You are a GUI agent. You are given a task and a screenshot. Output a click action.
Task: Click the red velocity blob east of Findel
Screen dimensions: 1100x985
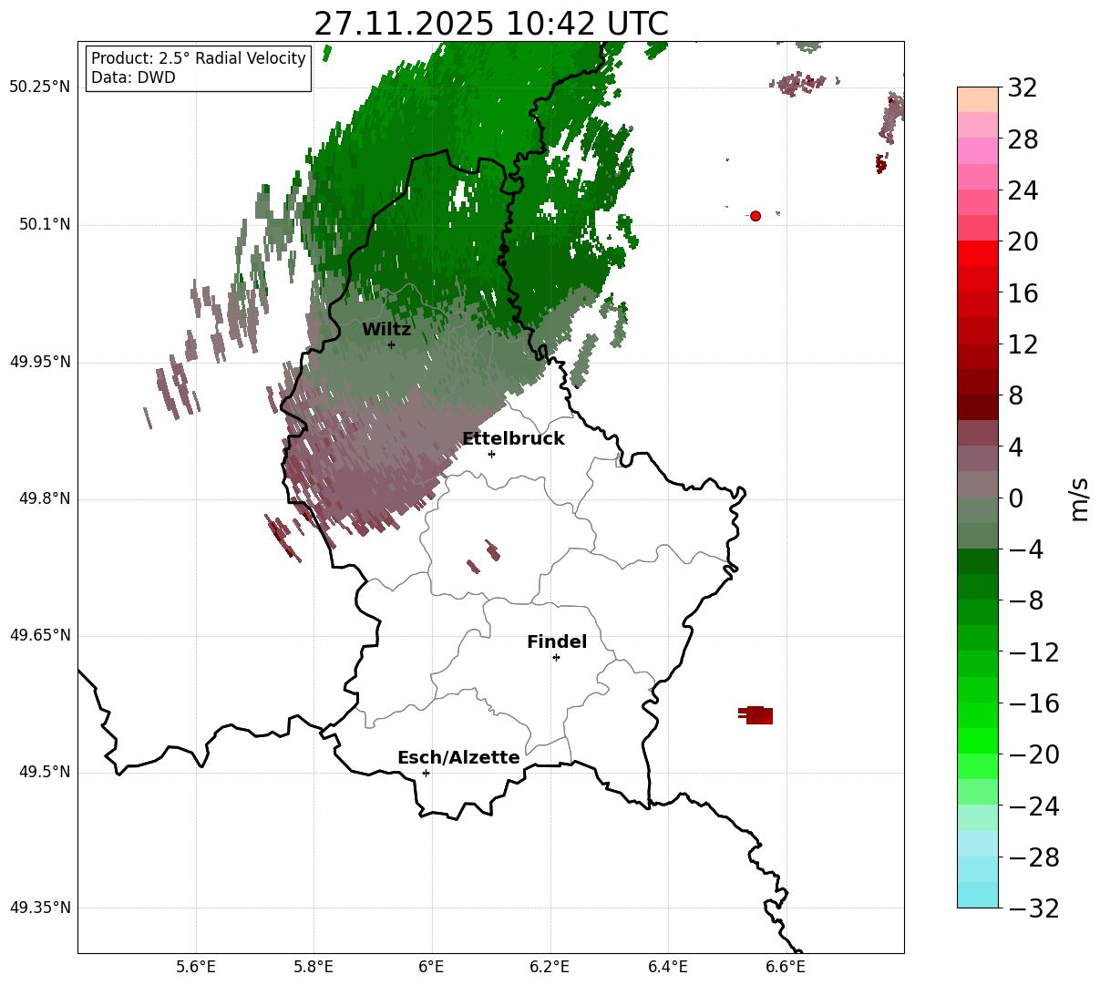(756, 715)
